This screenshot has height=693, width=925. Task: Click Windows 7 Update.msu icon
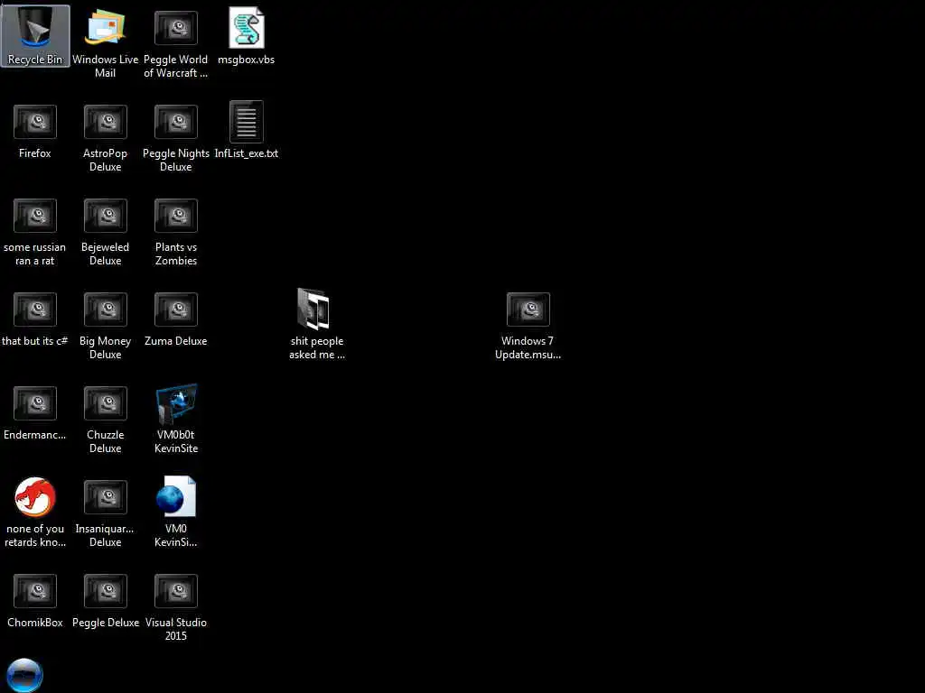(x=528, y=325)
